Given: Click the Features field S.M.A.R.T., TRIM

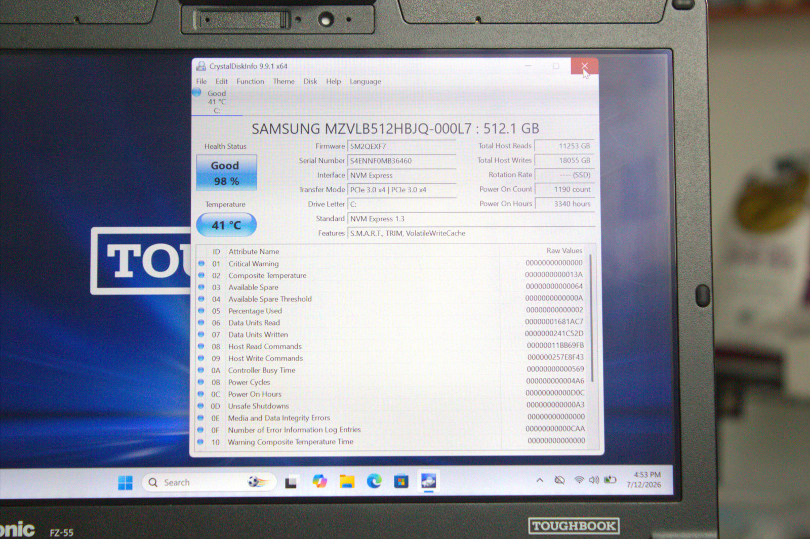Looking at the screenshot, I should pyautogui.click(x=471, y=233).
